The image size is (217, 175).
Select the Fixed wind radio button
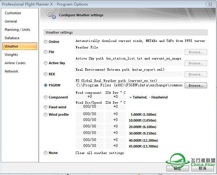[x=46, y=107]
